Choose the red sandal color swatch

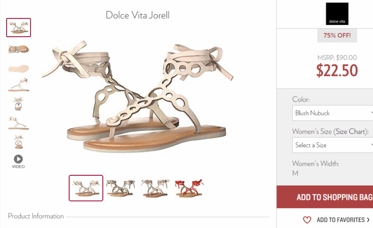click(x=189, y=188)
